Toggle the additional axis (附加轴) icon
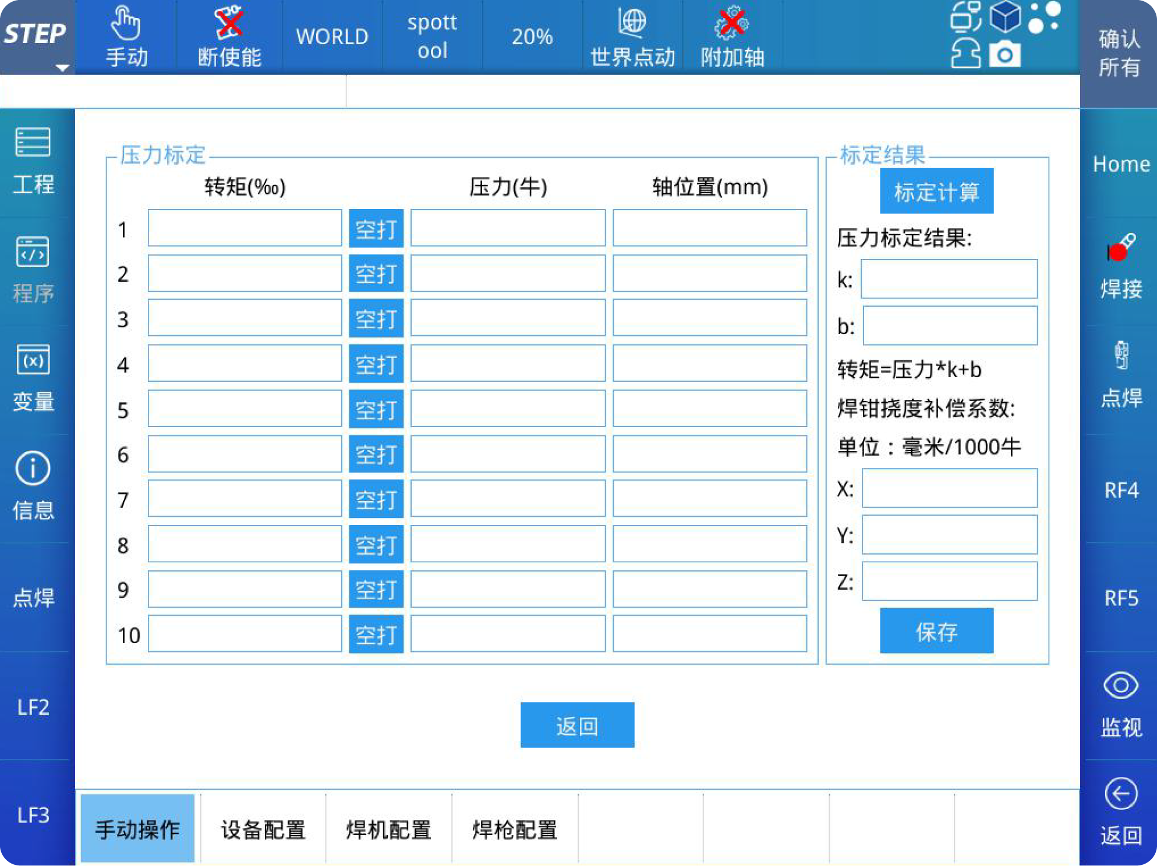The width and height of the screenshot is (1157, 866). [732, 22]
